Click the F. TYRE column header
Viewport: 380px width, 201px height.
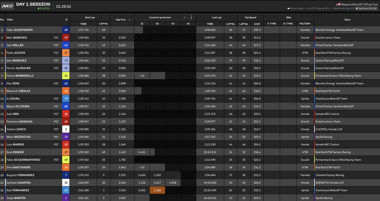(272, 24)
